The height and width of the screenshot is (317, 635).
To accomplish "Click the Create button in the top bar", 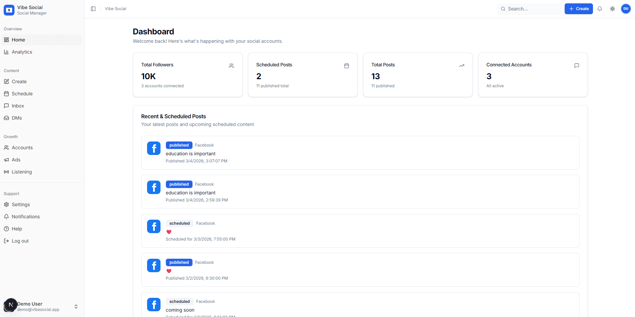I will pyautogui.click(x=578, y=8).
